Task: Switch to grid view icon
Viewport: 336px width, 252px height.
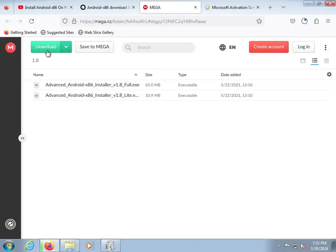Action: coord(326,61)
